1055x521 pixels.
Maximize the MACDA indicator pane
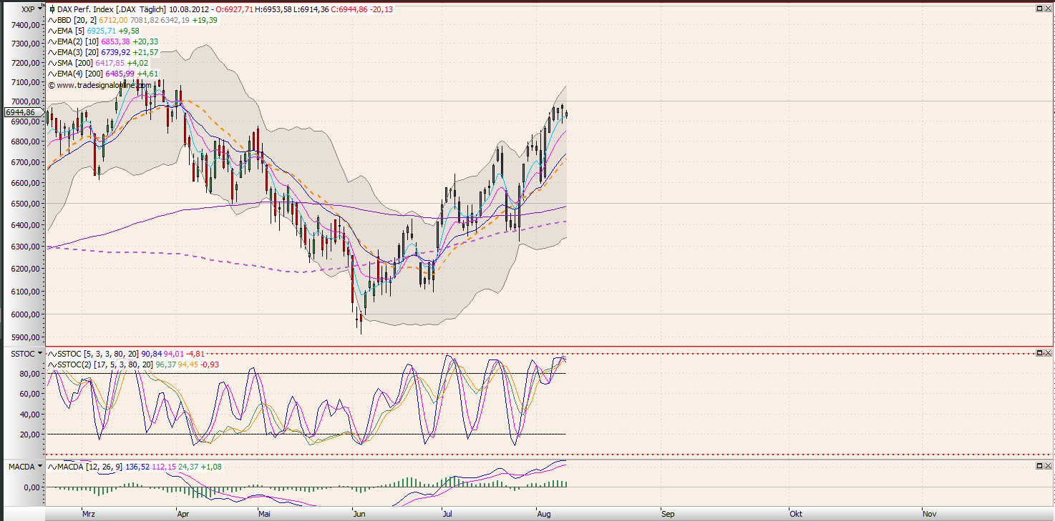pos(1039,466)
